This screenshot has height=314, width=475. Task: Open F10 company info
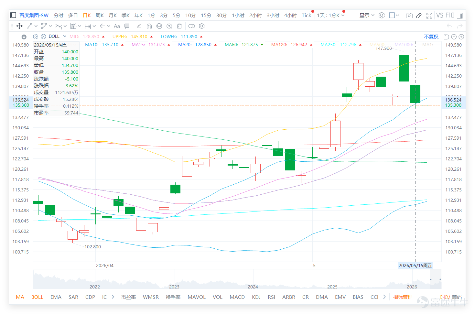[x=450, y=15]
